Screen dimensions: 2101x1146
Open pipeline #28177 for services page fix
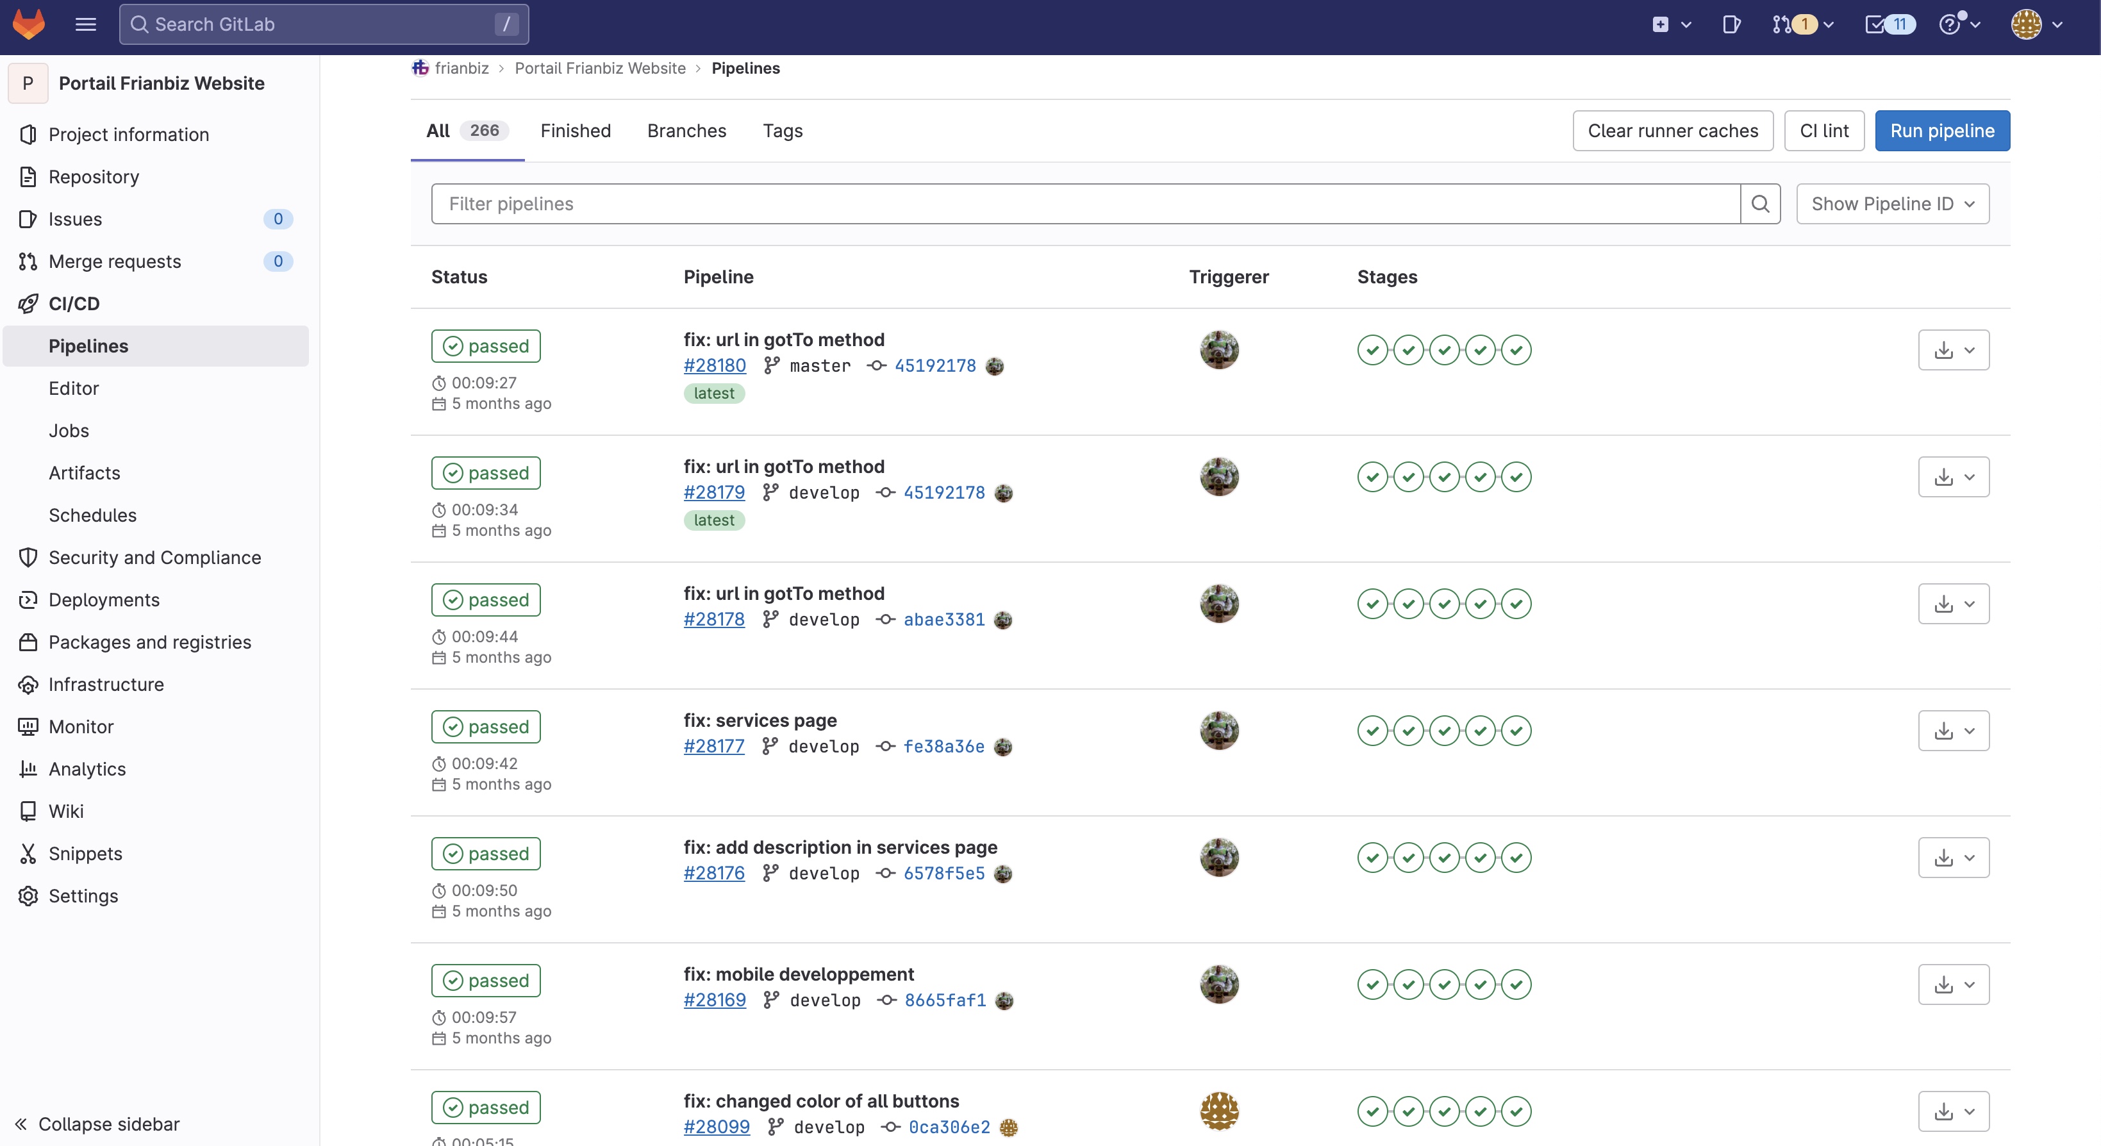[713, 745]
